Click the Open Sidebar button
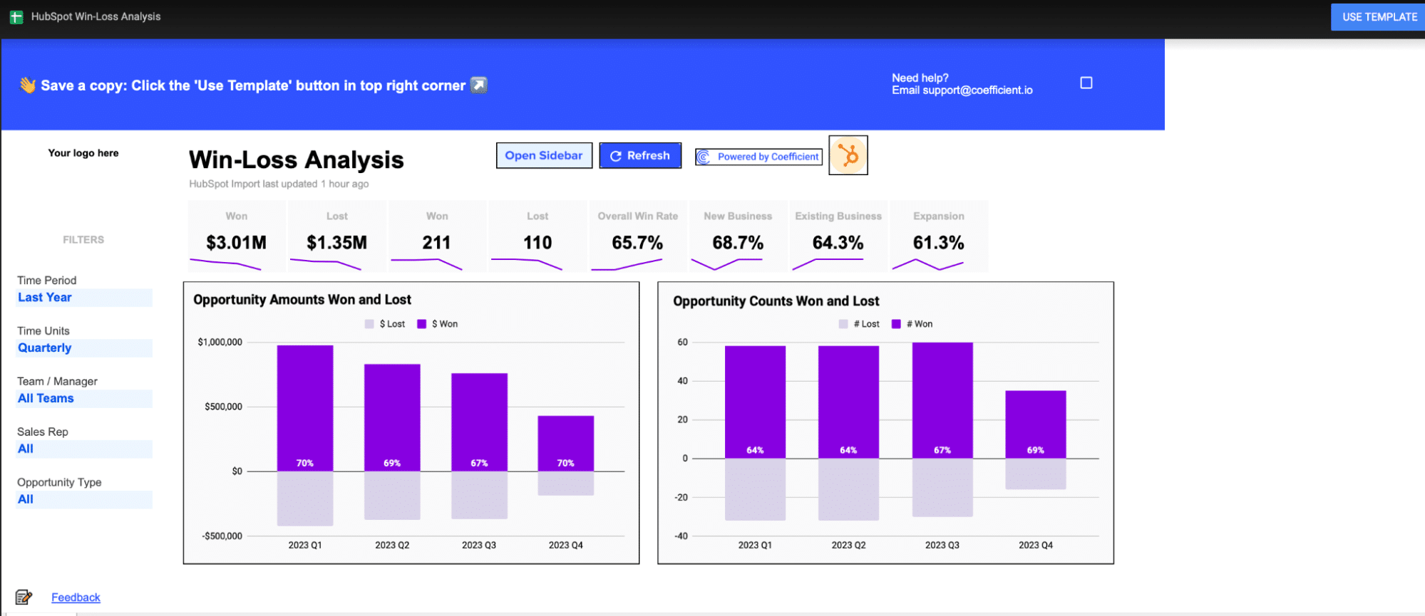 pyautogui.click(x=544, y=155)
